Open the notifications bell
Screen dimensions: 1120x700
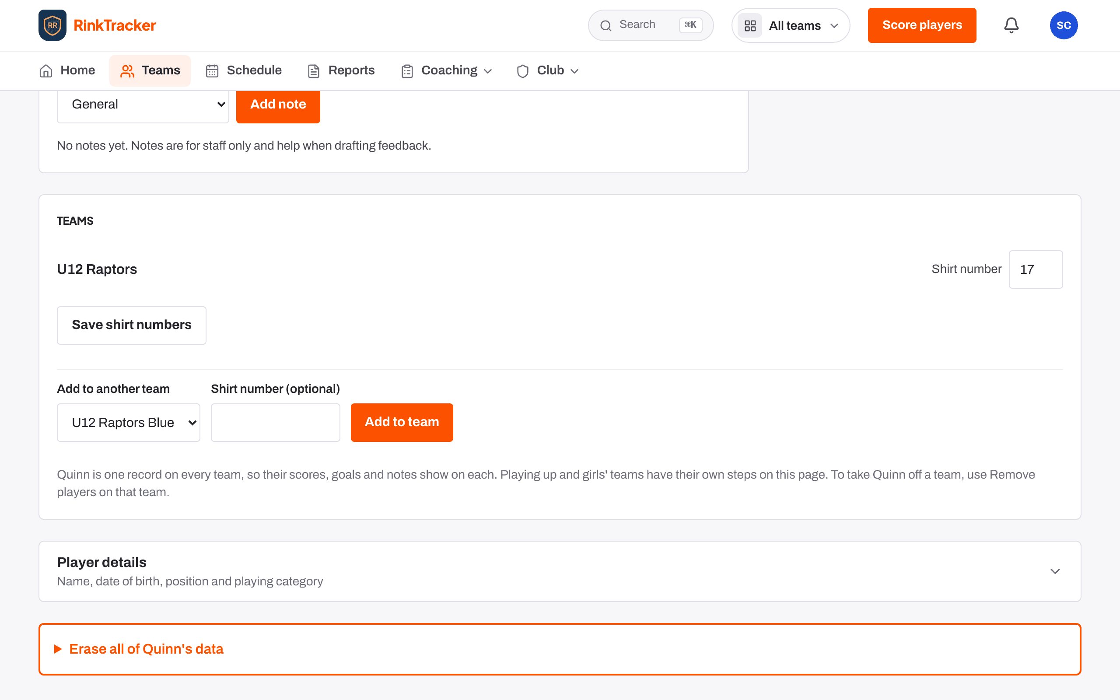(x=1011, y=25)
